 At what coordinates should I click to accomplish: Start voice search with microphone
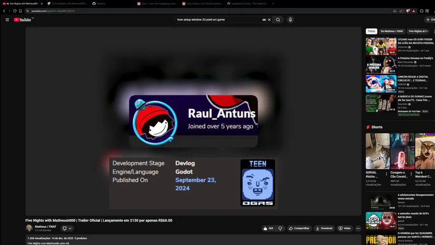[x=290, y=20]
